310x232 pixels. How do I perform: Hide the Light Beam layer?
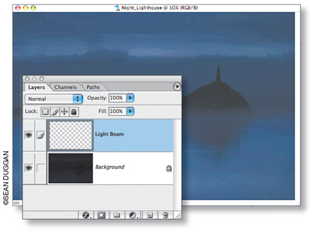pyautogui.click(x=29, y=135)
